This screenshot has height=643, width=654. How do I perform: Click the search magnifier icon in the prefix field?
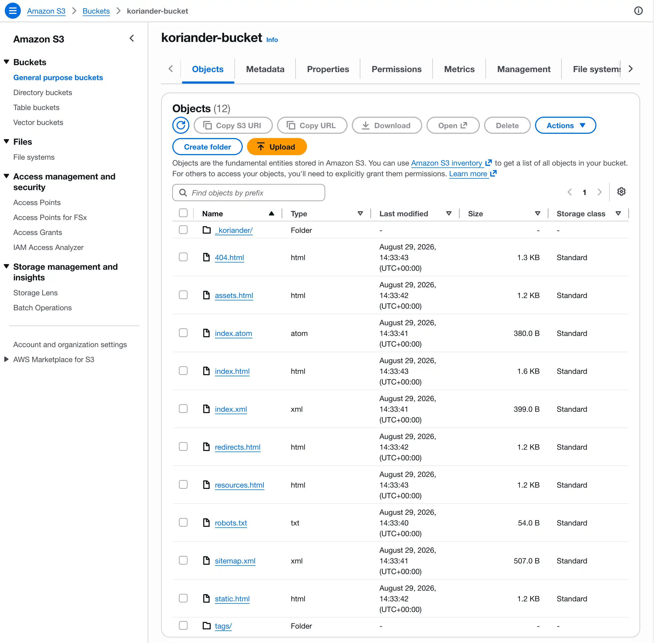[183, 193]
